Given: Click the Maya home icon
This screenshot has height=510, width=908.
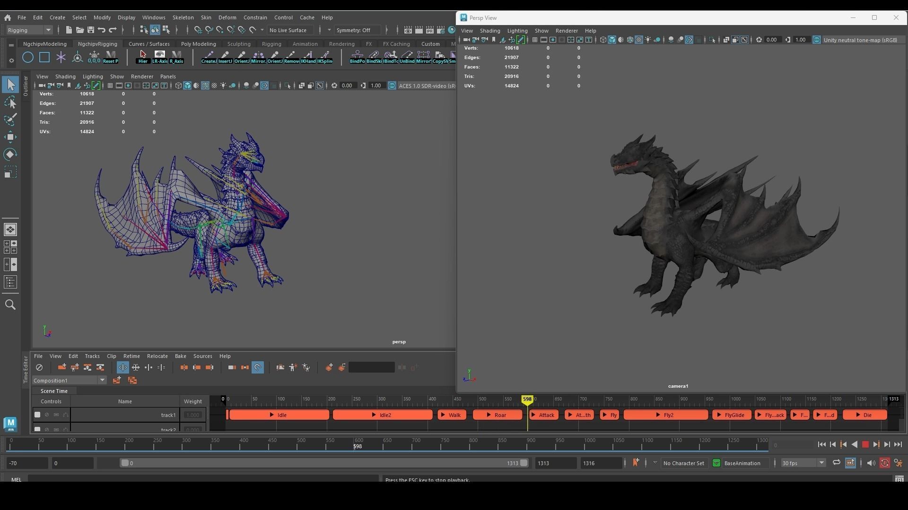Looking at the screenshot, I should (8, 17).
